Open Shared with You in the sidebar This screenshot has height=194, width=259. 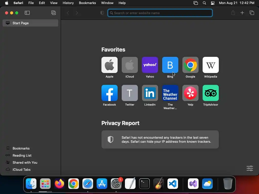pos(25,162)
